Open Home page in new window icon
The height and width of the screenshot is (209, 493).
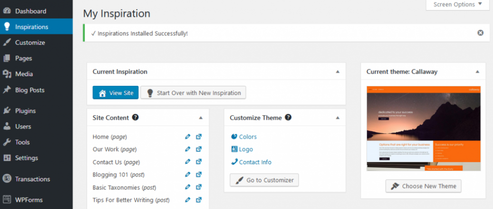pyautogui.click(x=199, y=137)
